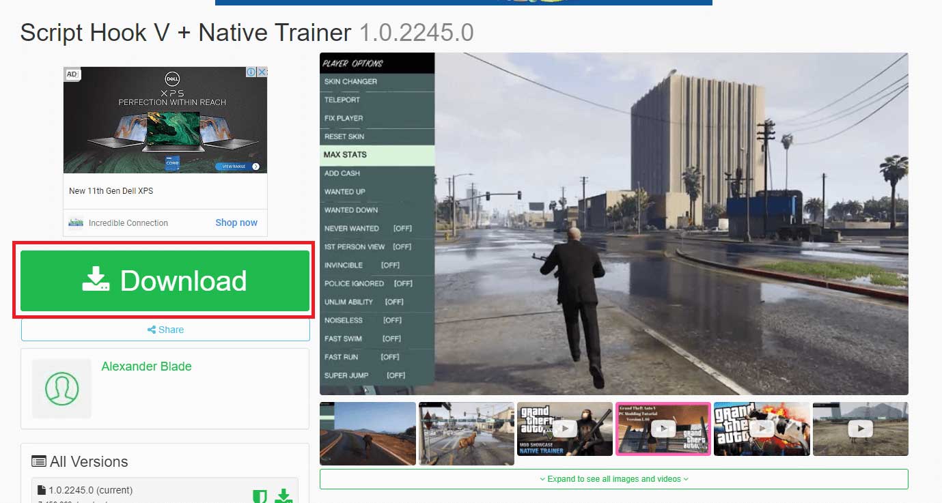Click the All Versions heading
Image resolution: width=942 pixels, height=503 pixels.
89,461
